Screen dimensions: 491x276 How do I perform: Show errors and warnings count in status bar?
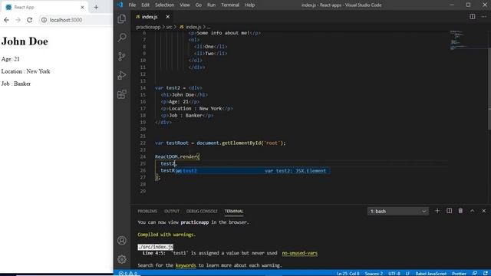(x=128, y=273)
